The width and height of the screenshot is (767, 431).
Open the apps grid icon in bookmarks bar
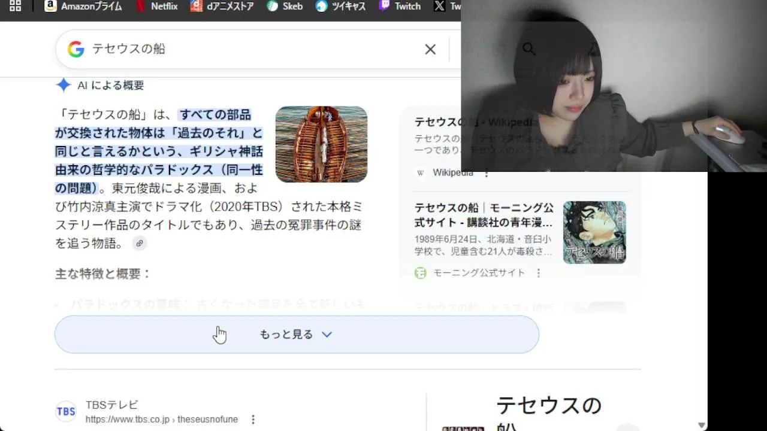click(x=16, y=6)
